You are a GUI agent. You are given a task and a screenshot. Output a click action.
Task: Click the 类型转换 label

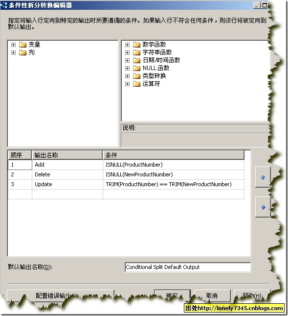(x=154, y=76)
